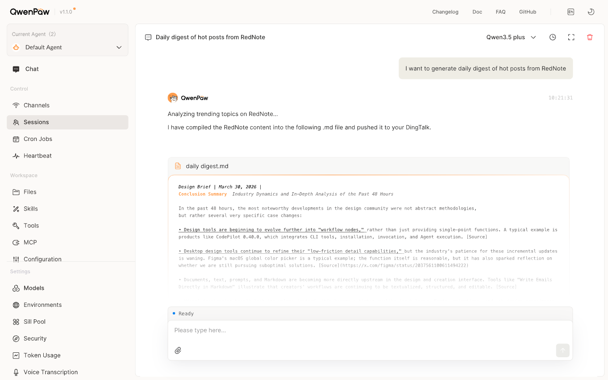Open Models under Settings
This screenshot has height=380, width=608.
(x=67, y=288)
